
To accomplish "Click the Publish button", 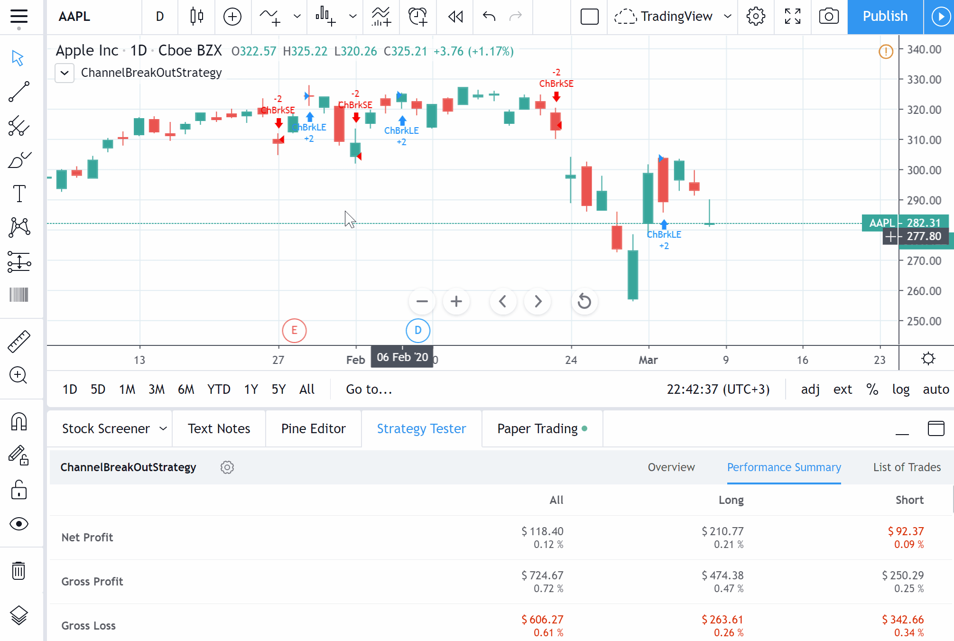I will (x=884, y=17).
